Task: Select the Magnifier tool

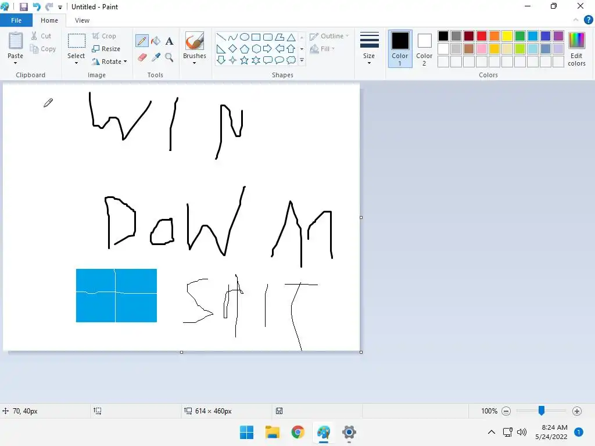Action: coord(169,57)
